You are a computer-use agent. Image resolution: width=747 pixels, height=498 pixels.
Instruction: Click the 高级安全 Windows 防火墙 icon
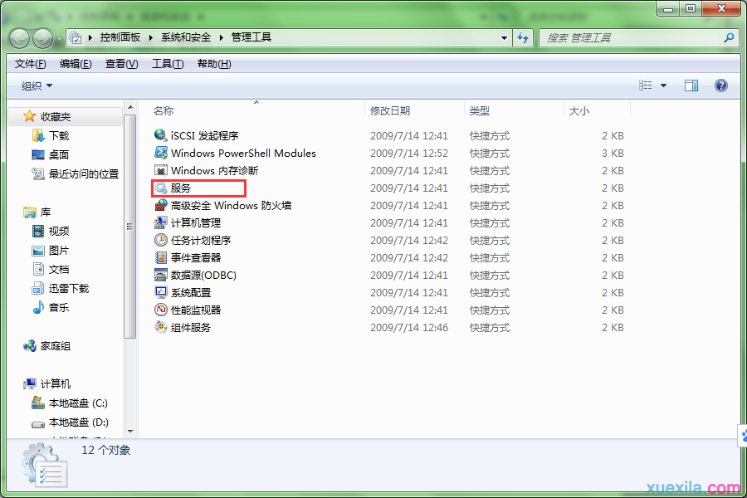(160, 205)
